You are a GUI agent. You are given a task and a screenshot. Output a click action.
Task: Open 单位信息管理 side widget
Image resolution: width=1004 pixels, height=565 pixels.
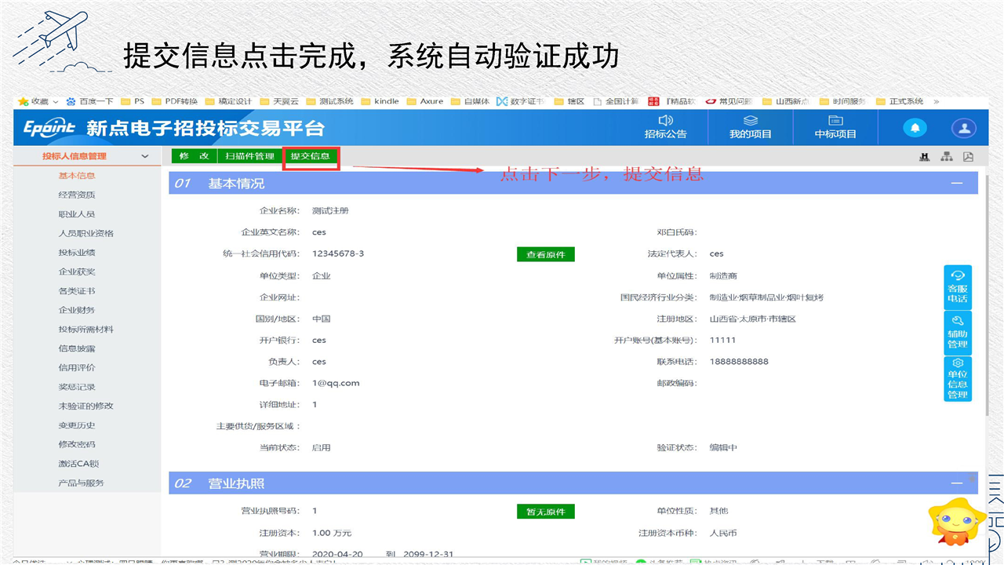click(x=957, y=378)
